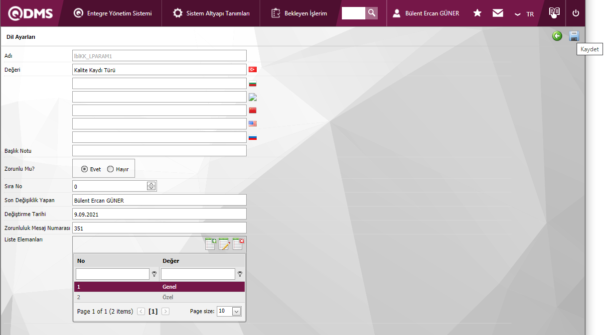Click the Değiştirme Tarihi field
The width and height of the screenshot is (604, 335).
[x=159, y=214]
